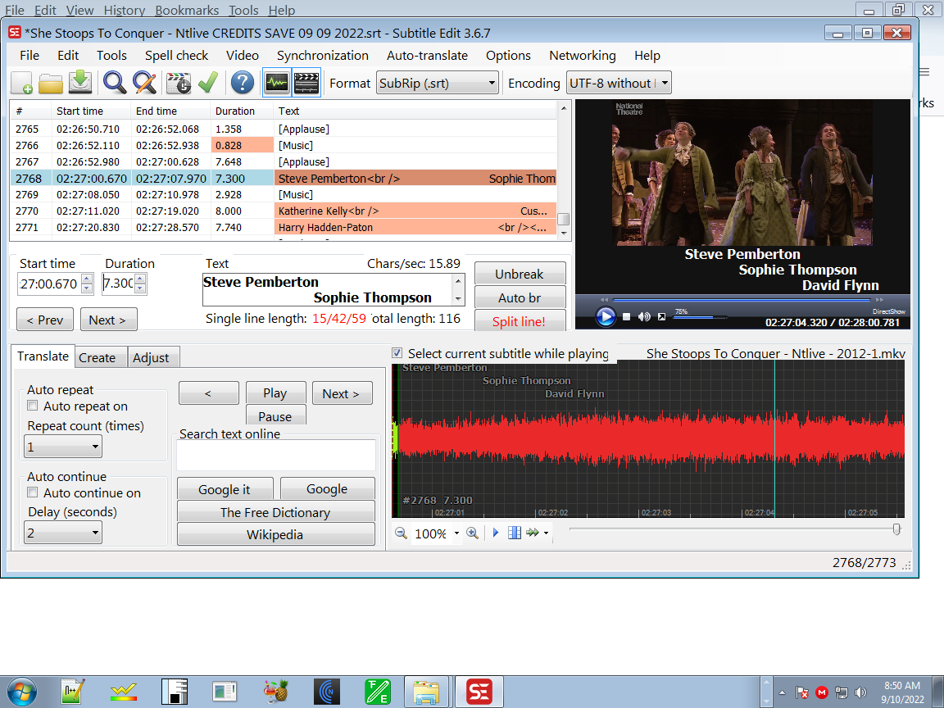The height and width of the screenshot is (708, 944).
Task: Open Repeat count dropdown
Action: (63, 447)
